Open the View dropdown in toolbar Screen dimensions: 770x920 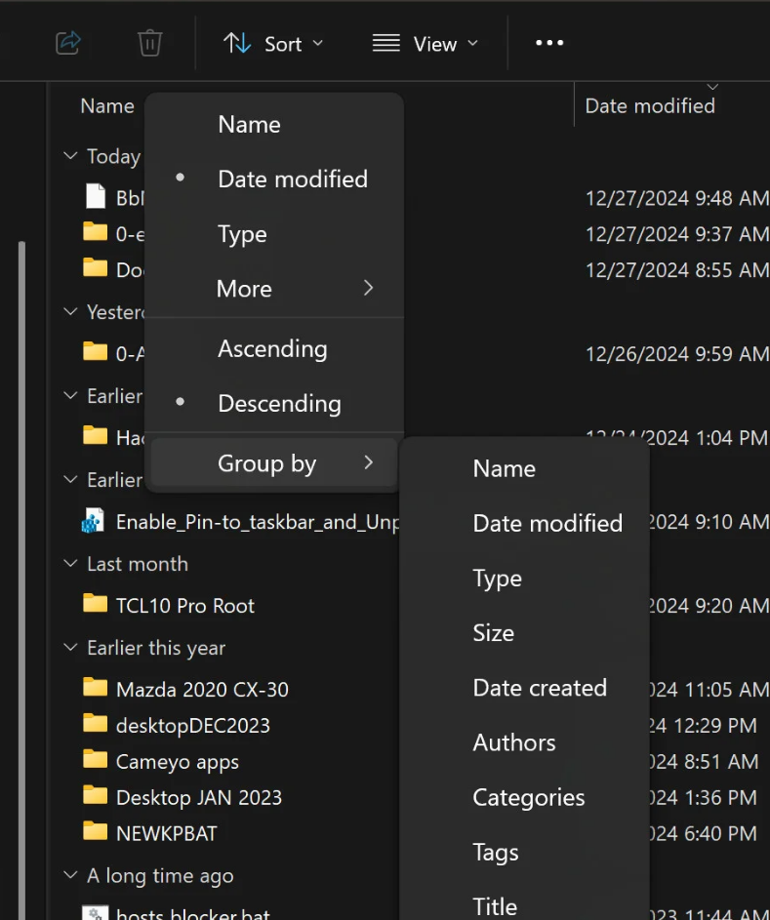(426, 44)
